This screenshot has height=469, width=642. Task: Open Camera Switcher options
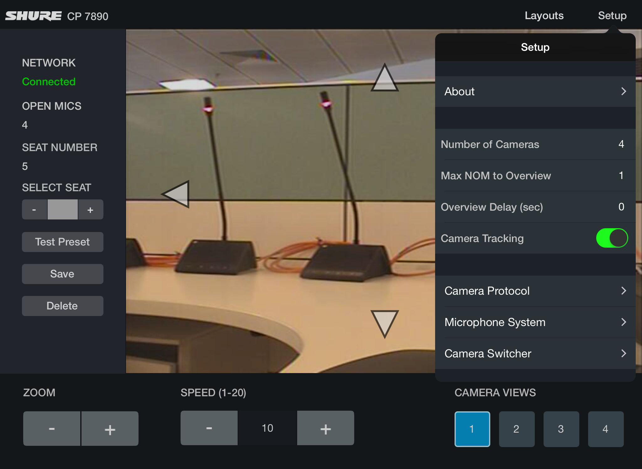pos(535,354)
